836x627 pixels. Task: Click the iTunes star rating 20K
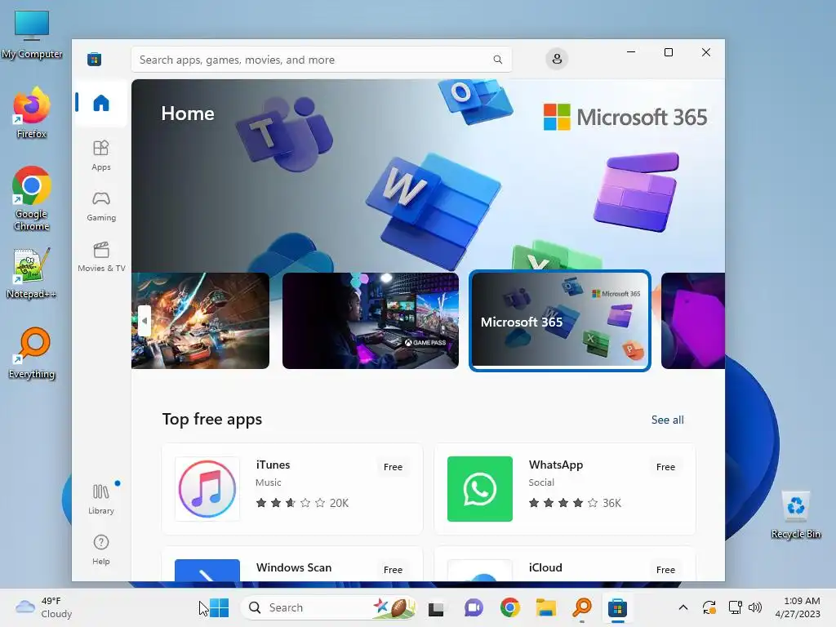click(x=302, y=503)
